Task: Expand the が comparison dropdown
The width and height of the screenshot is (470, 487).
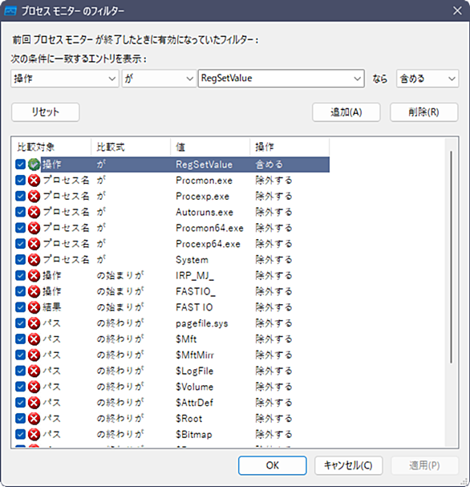Action: (x=159, y=79)
